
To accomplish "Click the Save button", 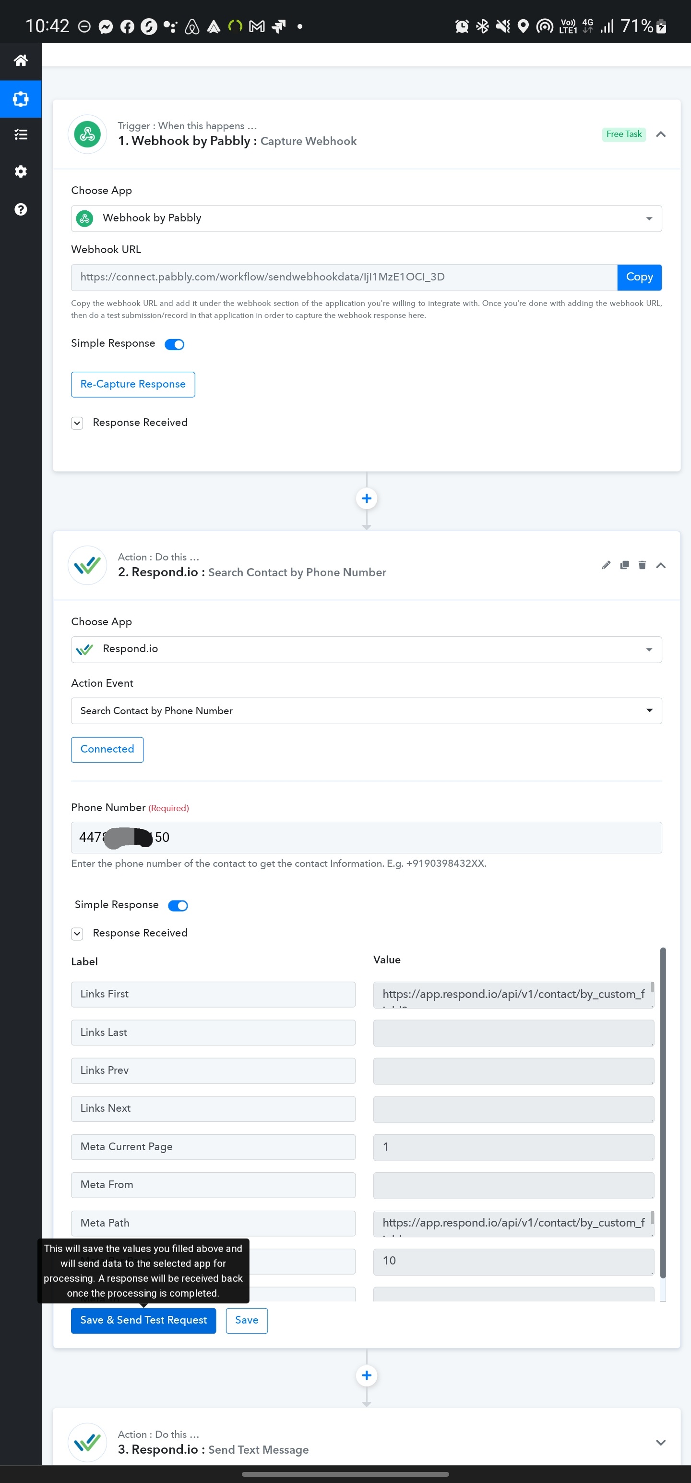I will coord(247,1320).
